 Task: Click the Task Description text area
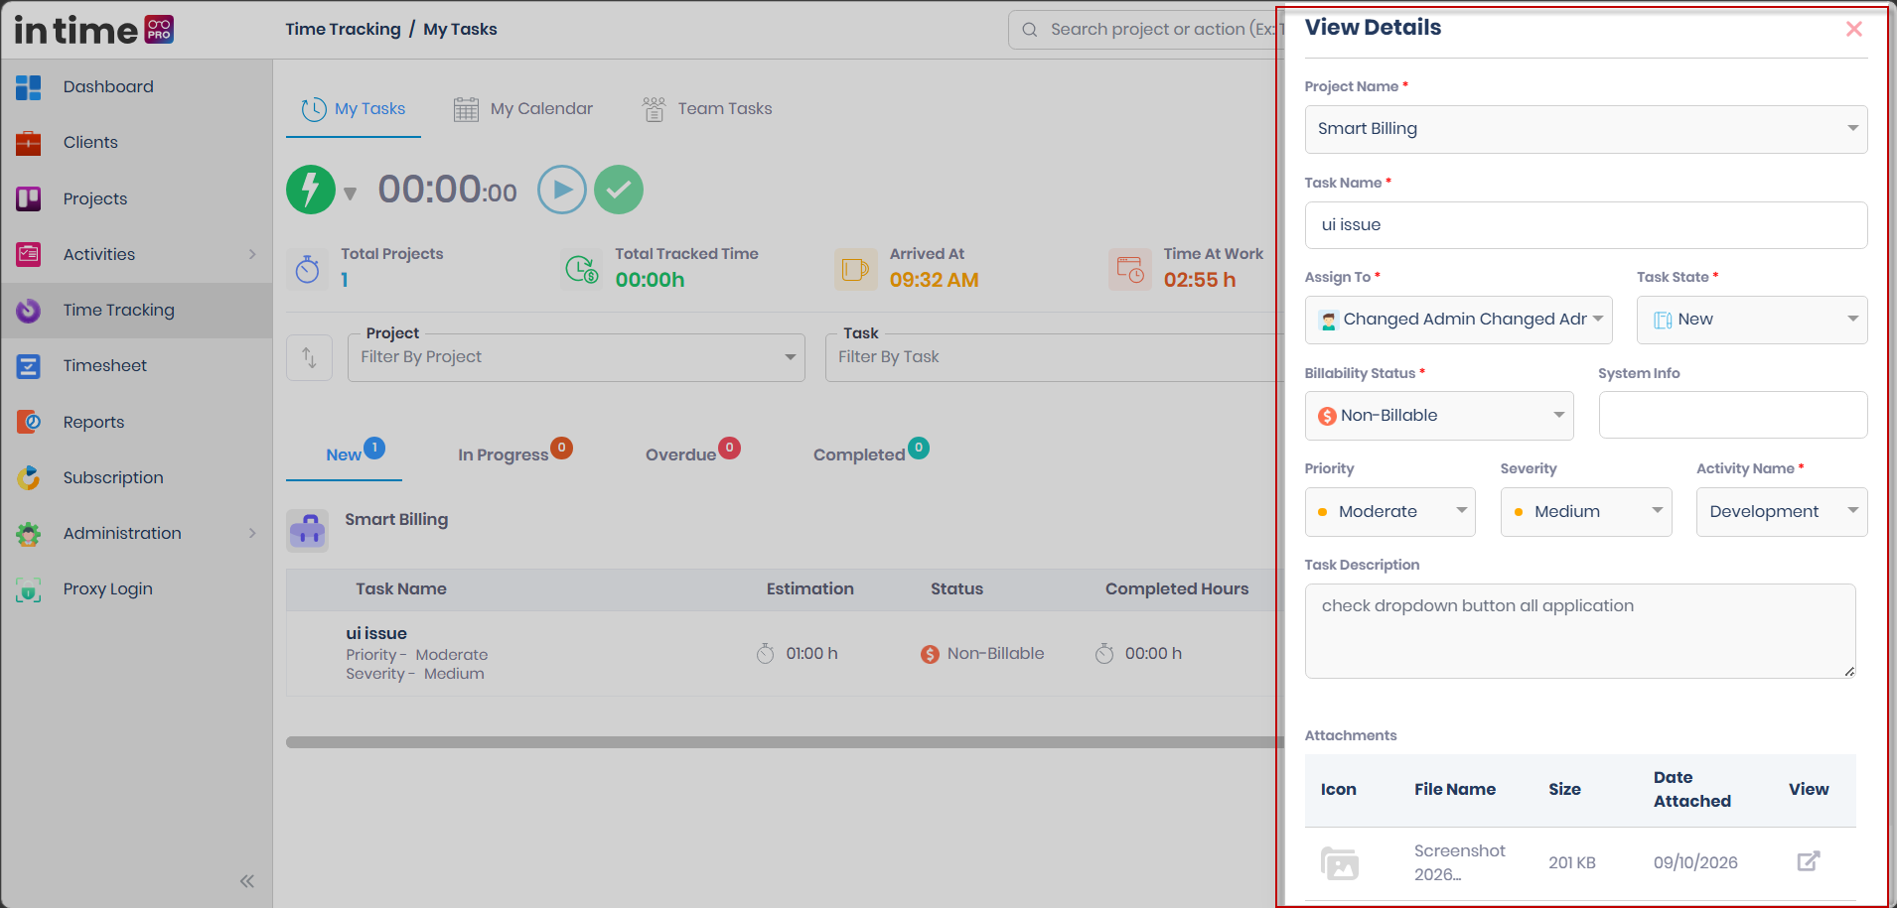tap(1580, 631)
